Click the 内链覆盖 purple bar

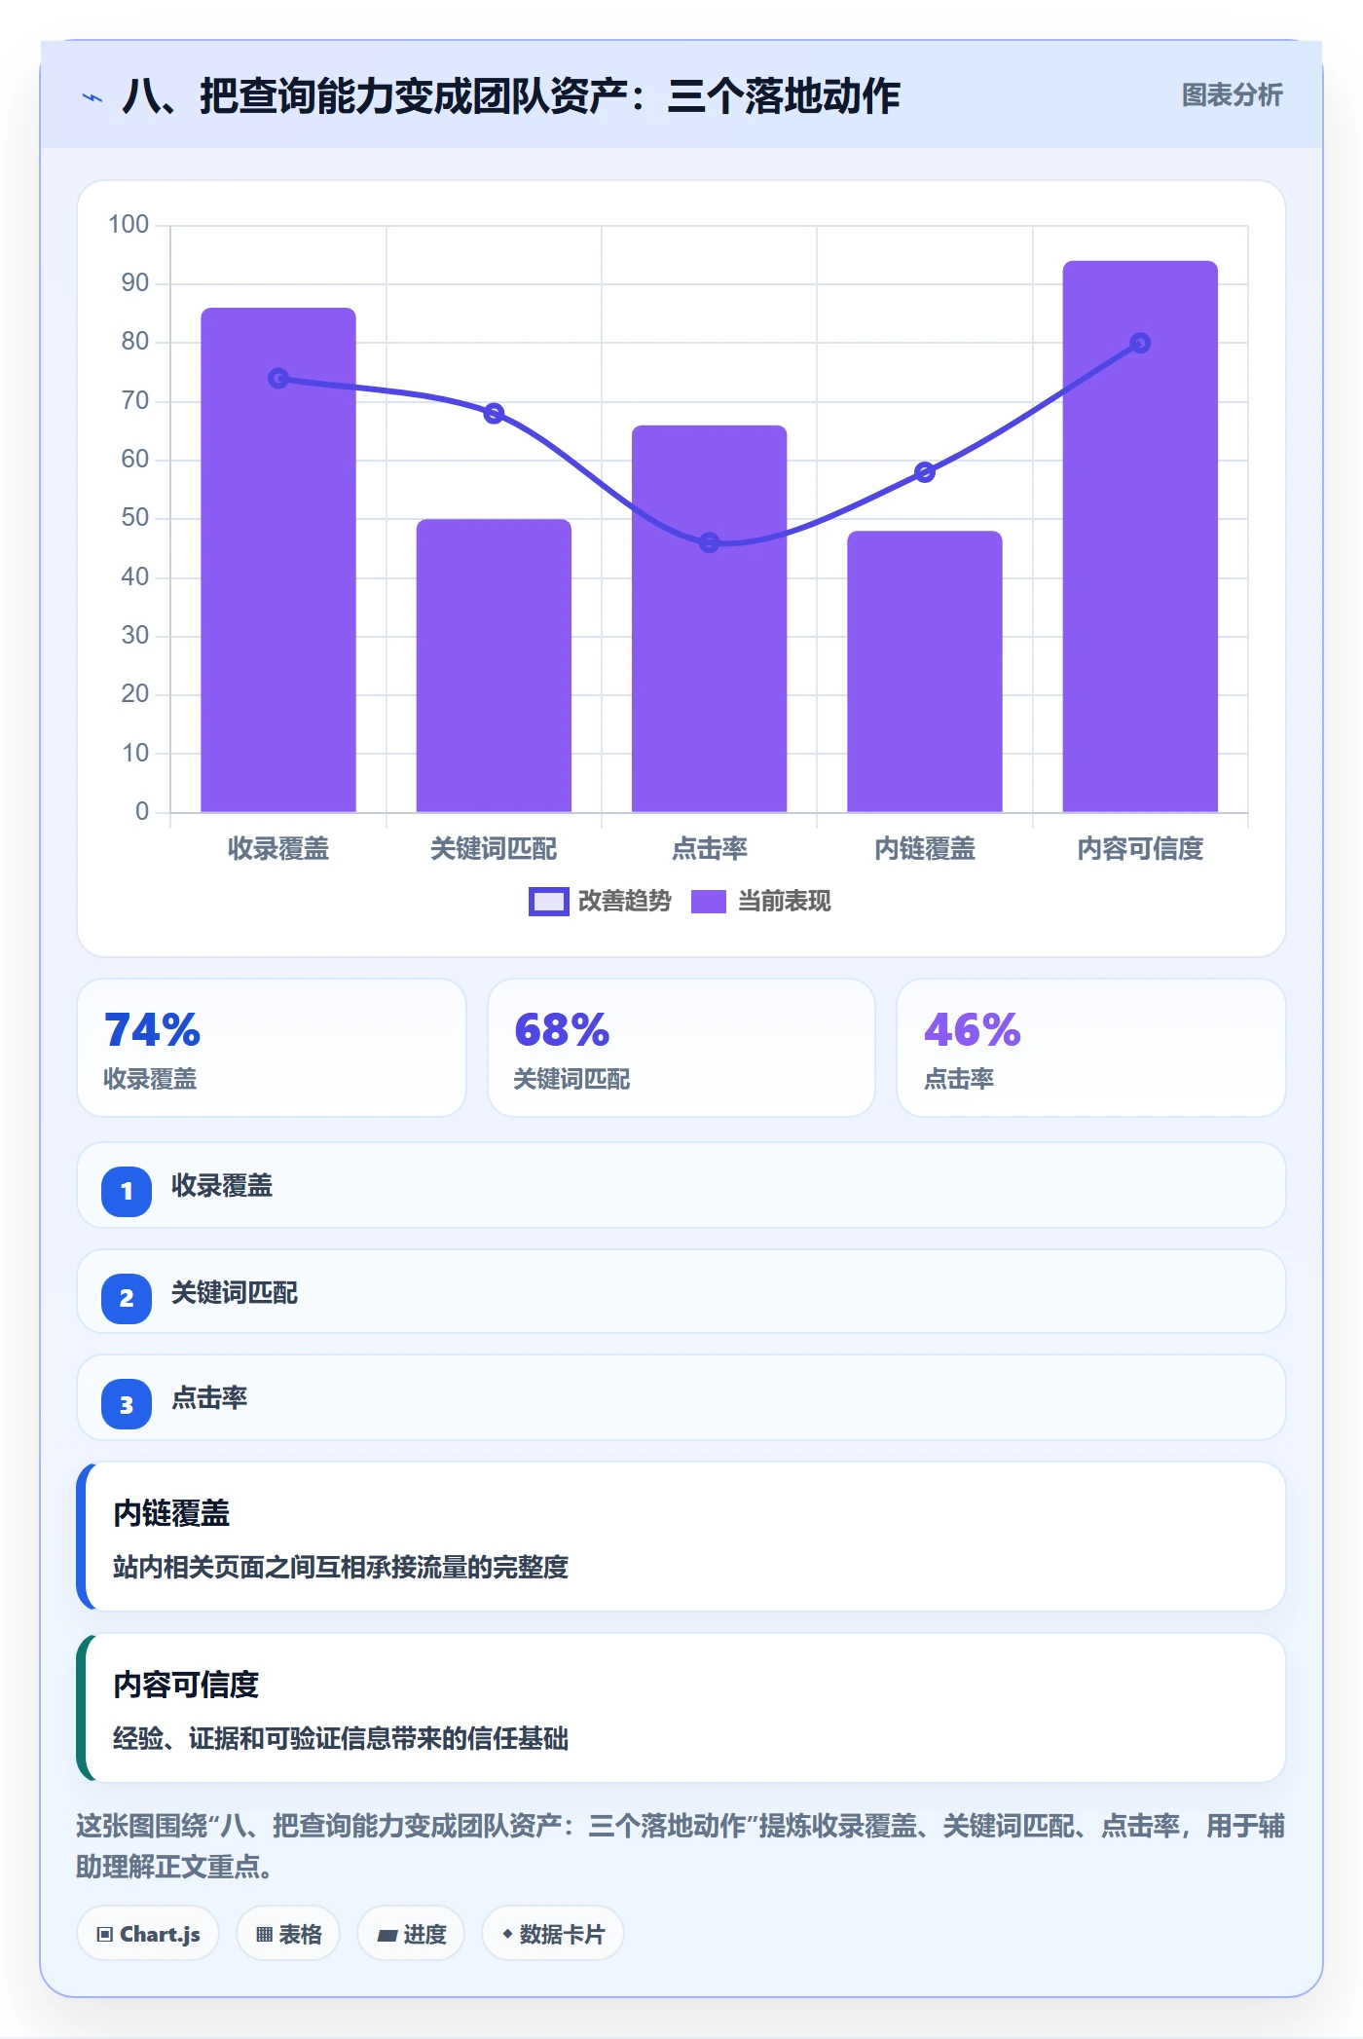[925, 671]
